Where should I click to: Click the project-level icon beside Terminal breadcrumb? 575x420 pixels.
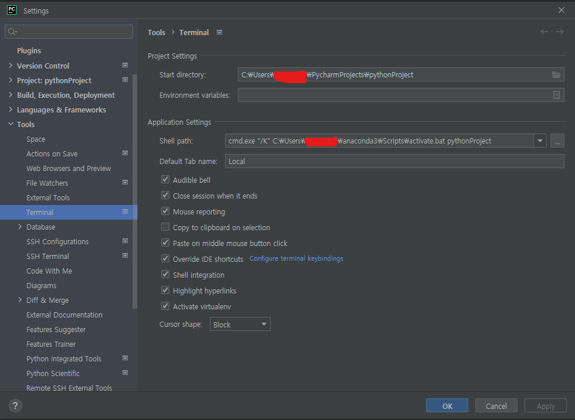219,32
